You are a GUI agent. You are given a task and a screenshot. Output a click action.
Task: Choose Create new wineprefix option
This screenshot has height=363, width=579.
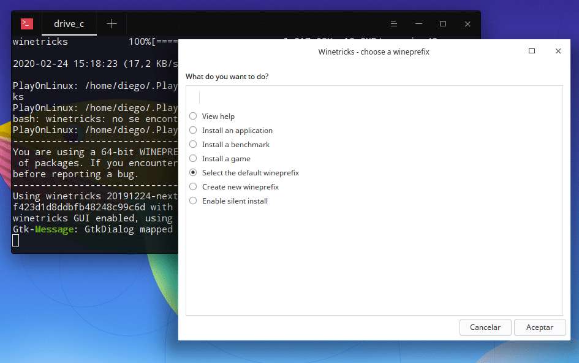(x=193, y=186)
